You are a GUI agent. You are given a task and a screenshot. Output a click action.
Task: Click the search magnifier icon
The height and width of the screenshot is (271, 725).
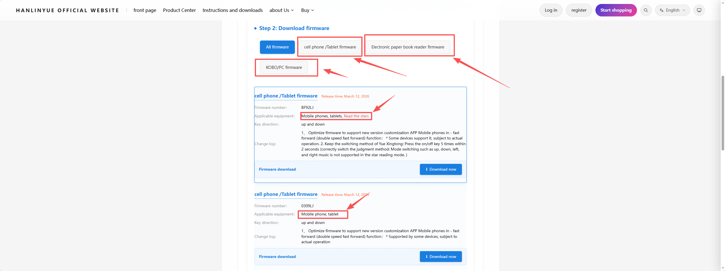tap(646, 10)
